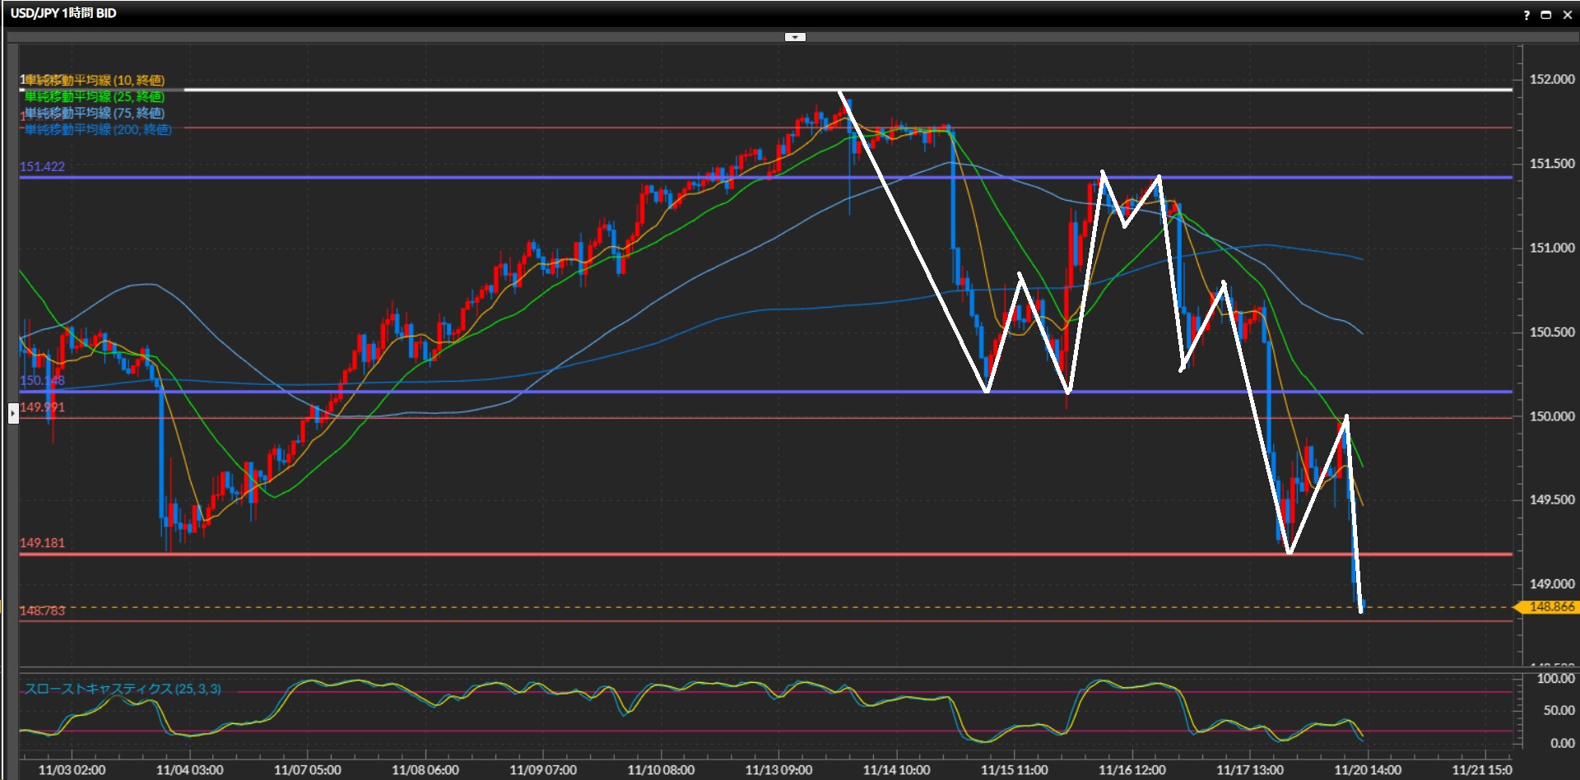
Task: Select the 151.422 purple horizontal line label
Action: pos(42,166)
